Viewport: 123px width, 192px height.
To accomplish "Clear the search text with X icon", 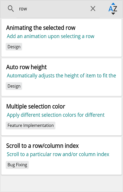I will (x=93, y=9).
